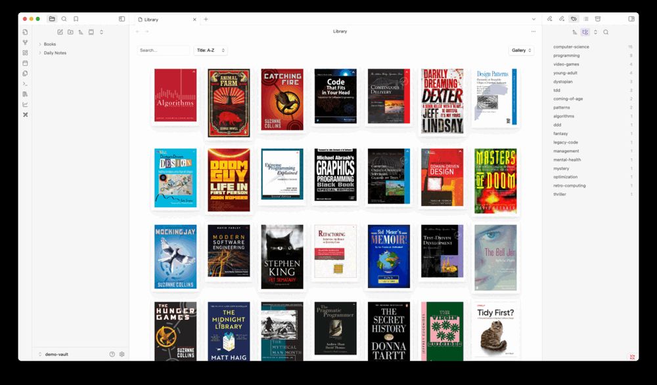Close the Library tab
The width and height of the screenshot is (657, 385).
(x=194, y=19)
